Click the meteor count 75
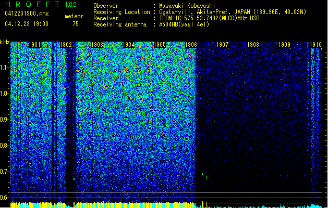This screenshot has height=208, width=328. coord(76,24)
